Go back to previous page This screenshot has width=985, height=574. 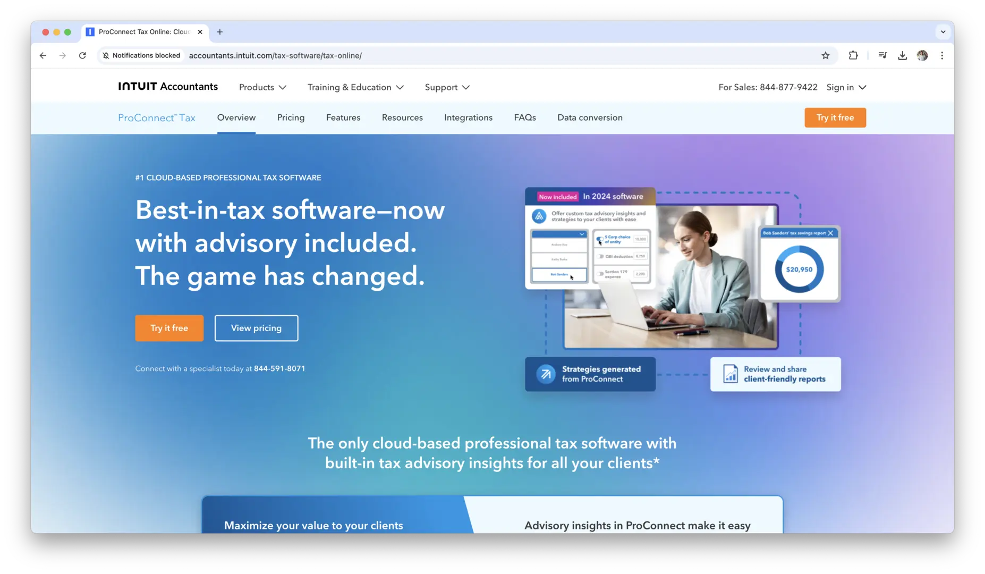point(43,55)
